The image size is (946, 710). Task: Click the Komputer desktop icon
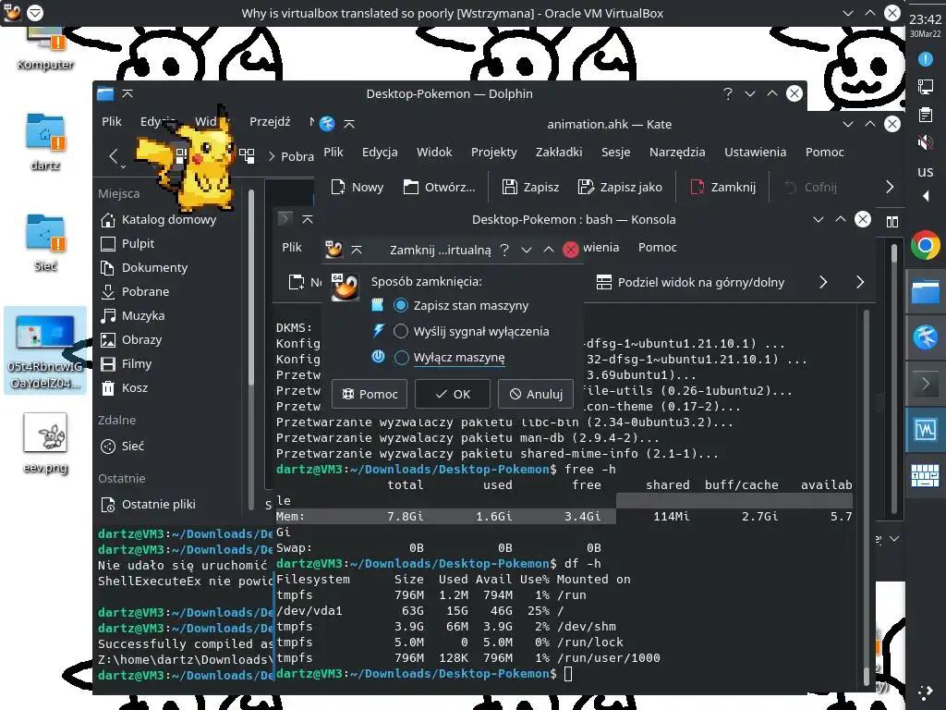point(45,48)
